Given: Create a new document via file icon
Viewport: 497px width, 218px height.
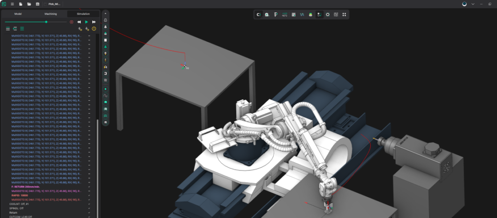Looking at the screenshot, I should [21, 4].
